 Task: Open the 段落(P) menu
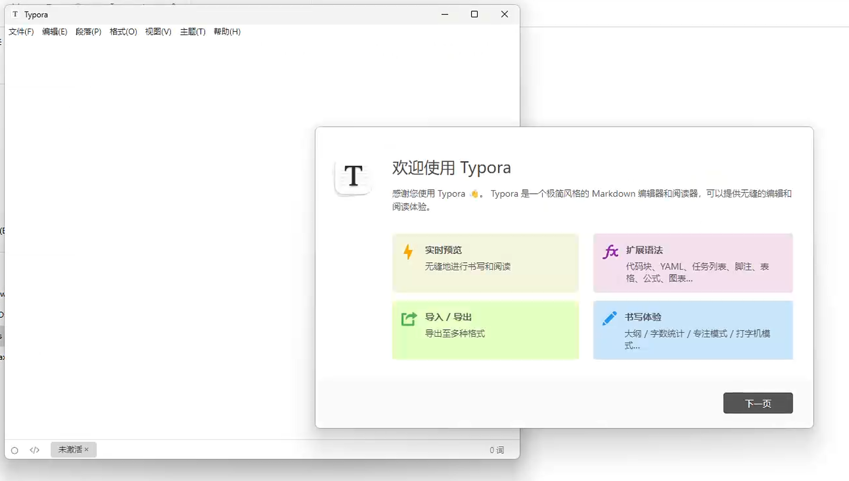(88, 32)
